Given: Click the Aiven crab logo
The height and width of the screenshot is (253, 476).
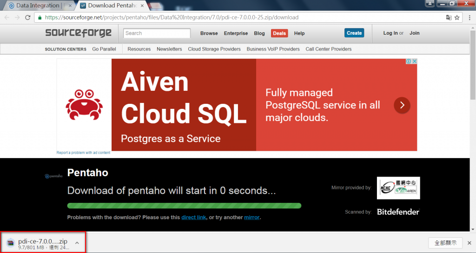Looking at the screenshot, I should 84,105.
